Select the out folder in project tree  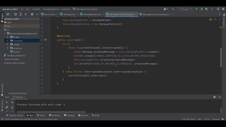pos(22,26)
